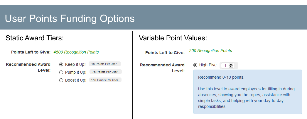This screenshot has width=307, height=119.
Task: Increase High Five points with up arrow
Action: [231, 64]
